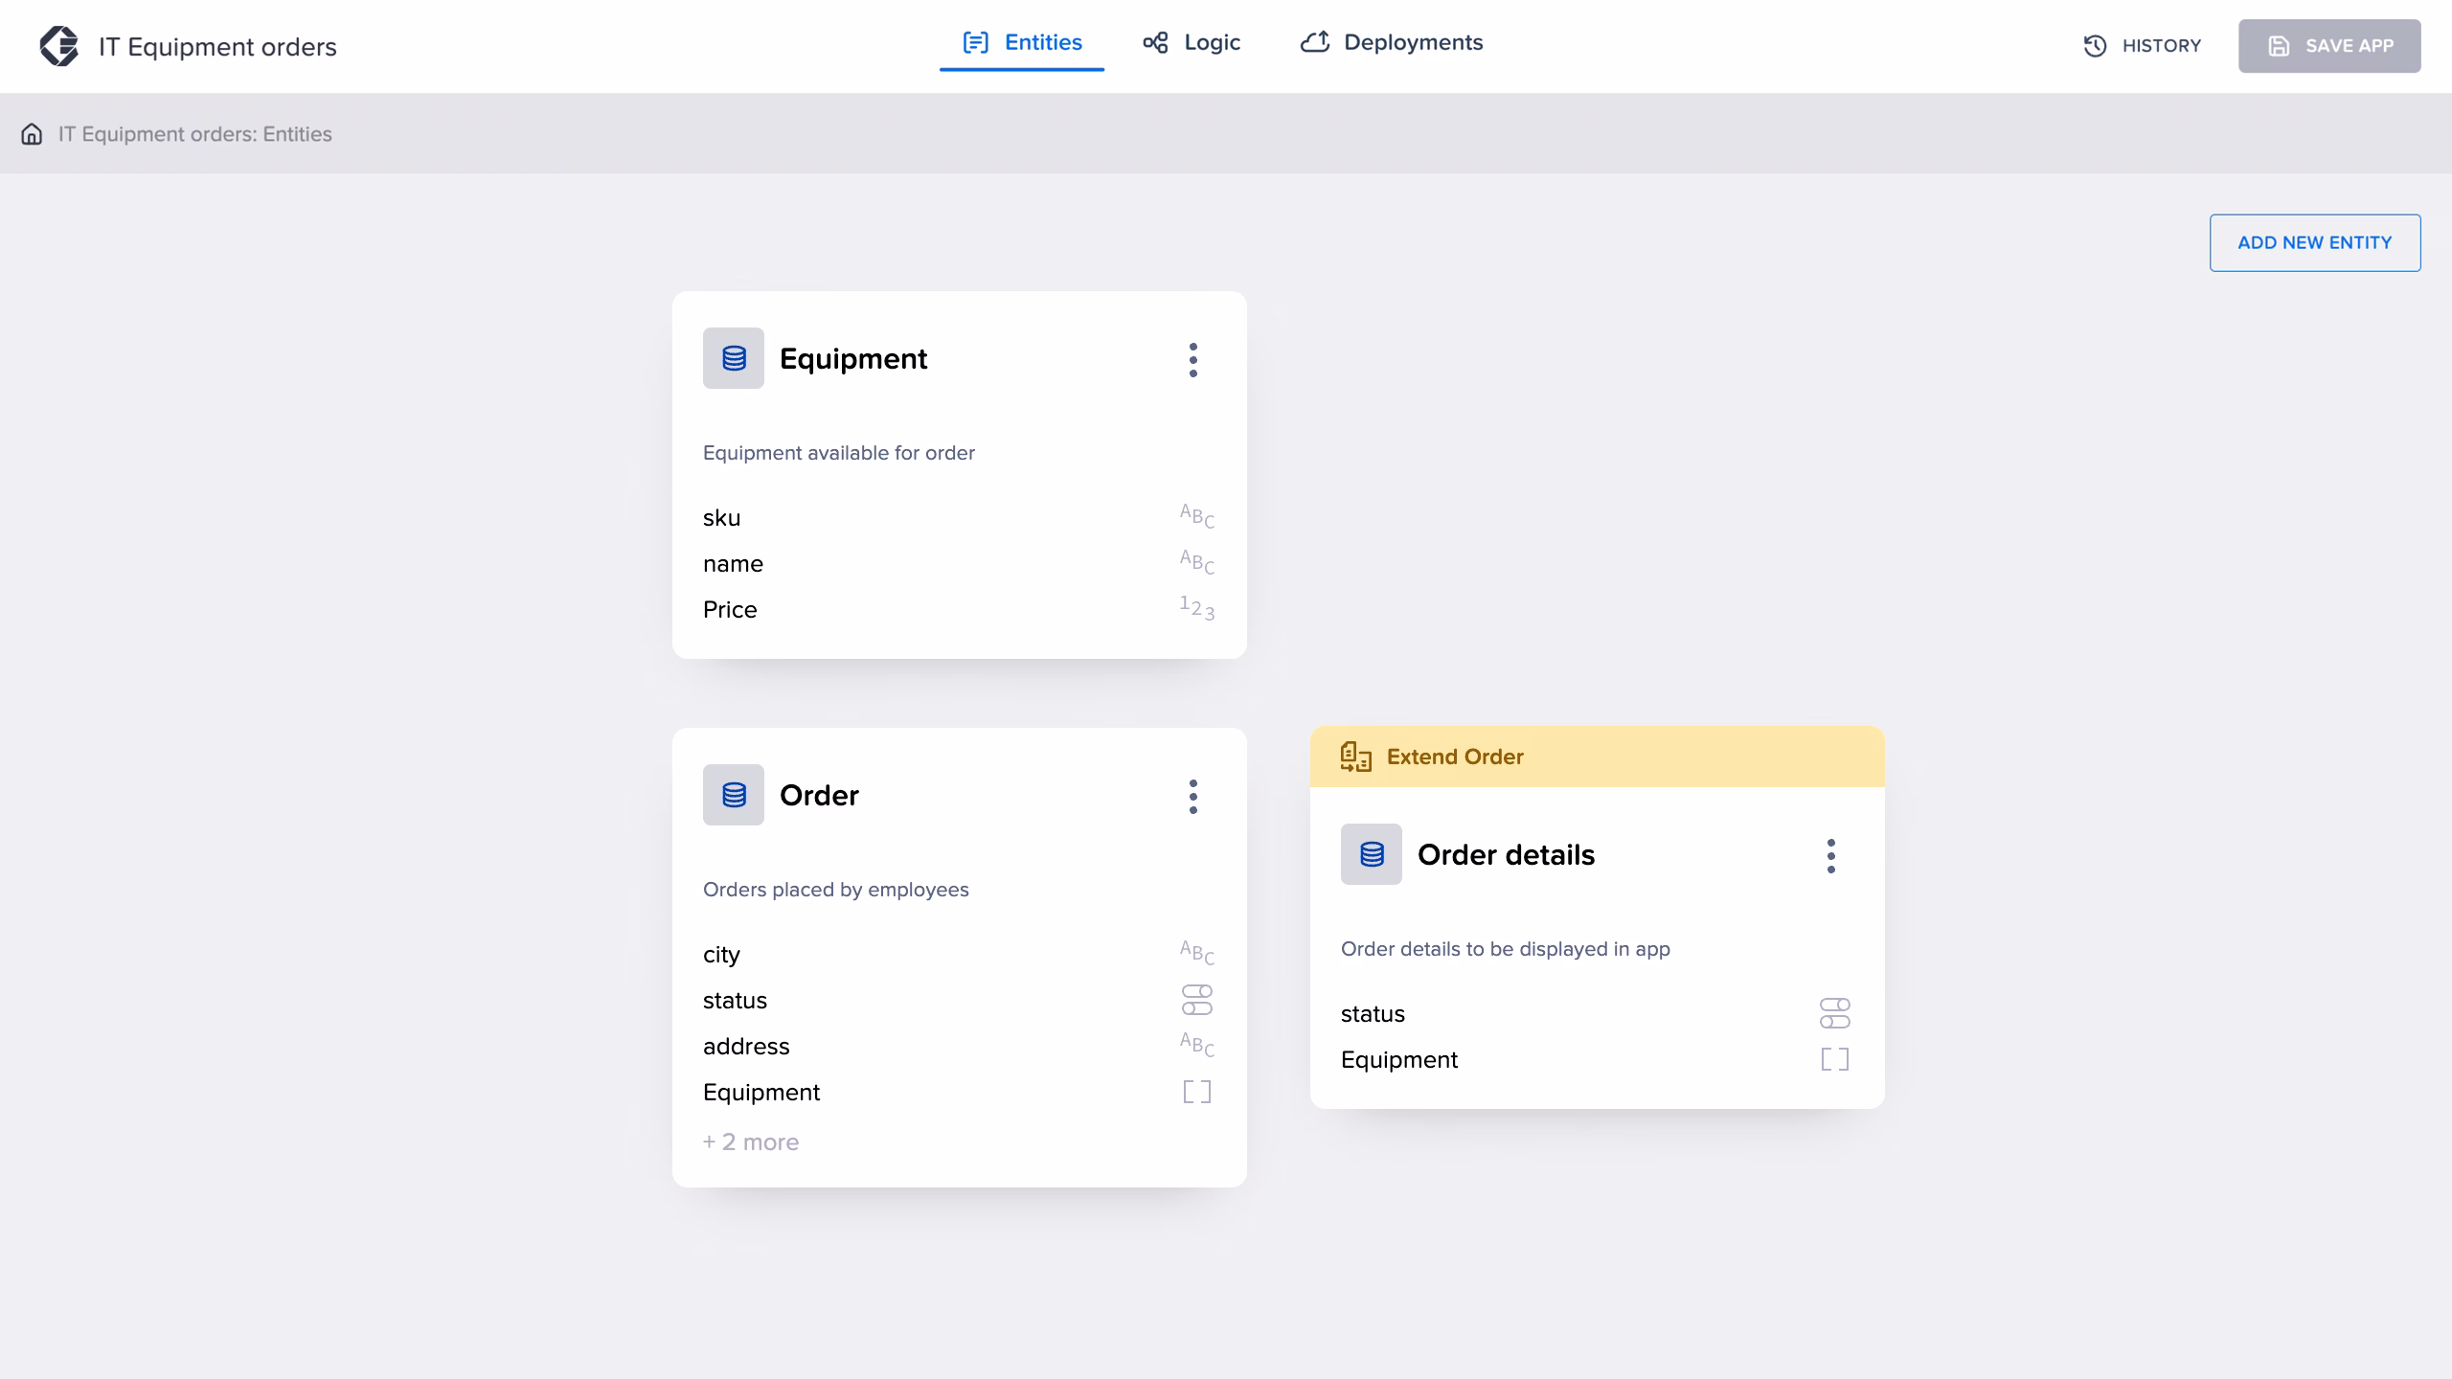
Task: Click the Add New Entity button
Action: [2314, 242]
